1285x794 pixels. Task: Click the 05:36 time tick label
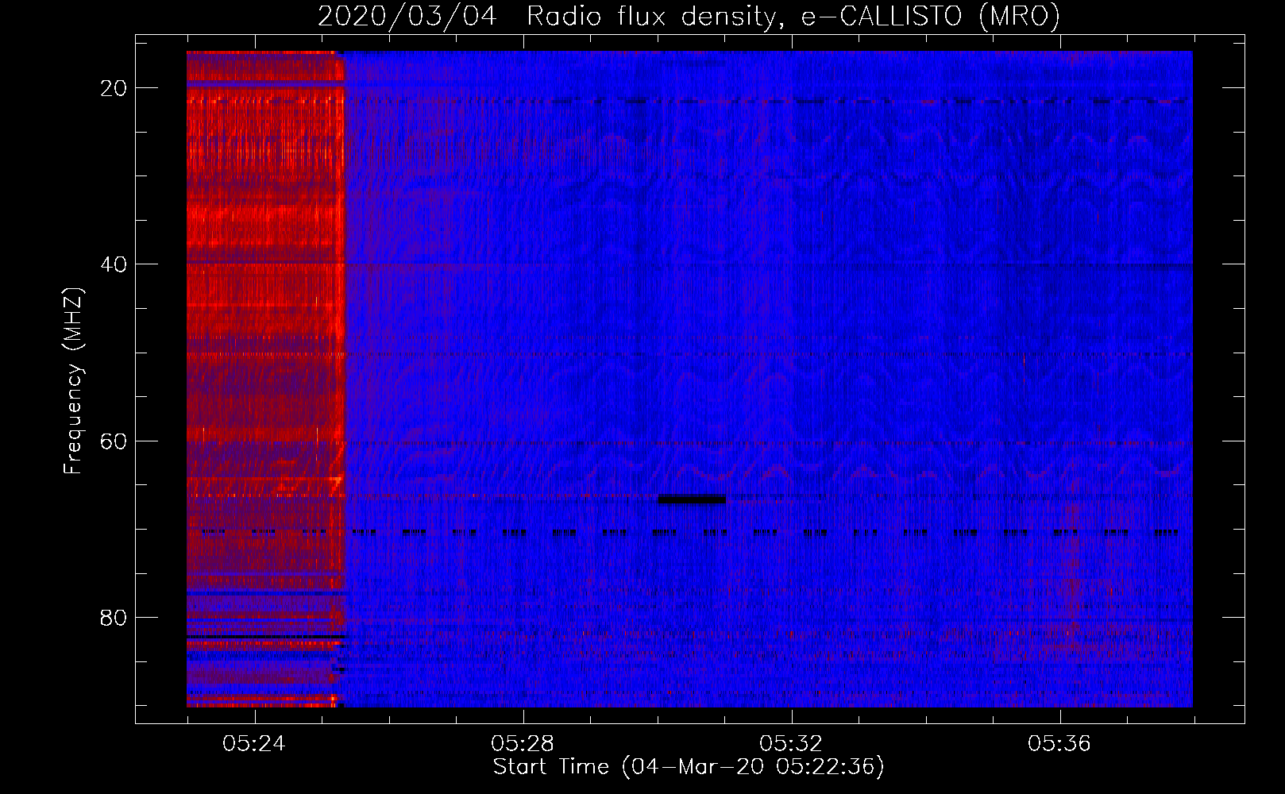point(1059,744)
